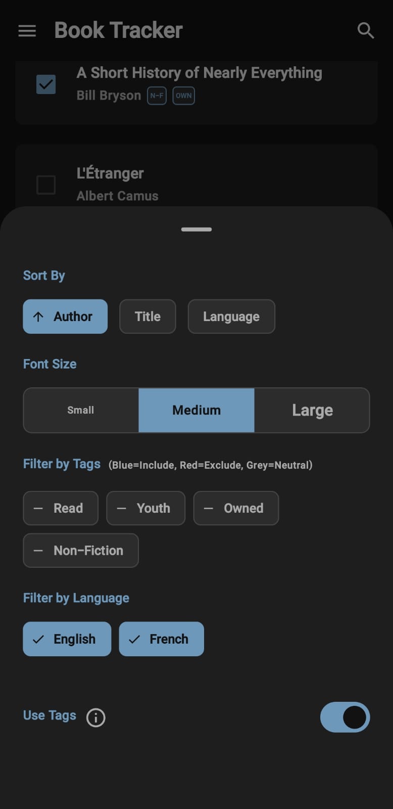The width and height of the screenshot is (393, 809).
Task: Toggle the Read tag filter
Action: tap(61, 508)
